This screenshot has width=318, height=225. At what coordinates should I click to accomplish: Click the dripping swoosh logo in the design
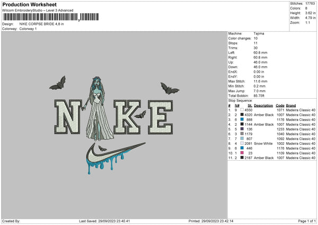tap(116, 158)
